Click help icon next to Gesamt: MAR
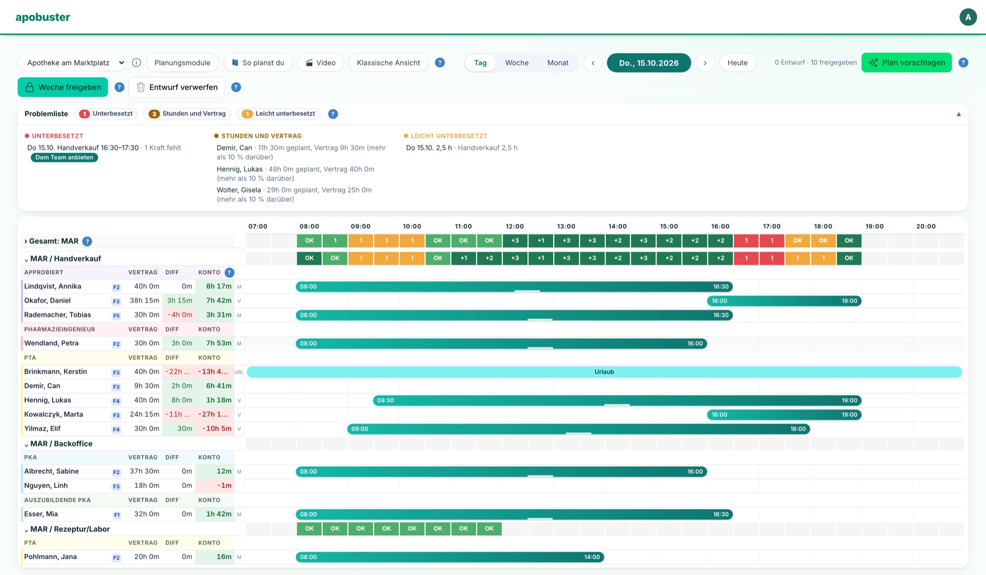Image resolution: width=986 pixels, height=575 pixels. tap(87, 241)
